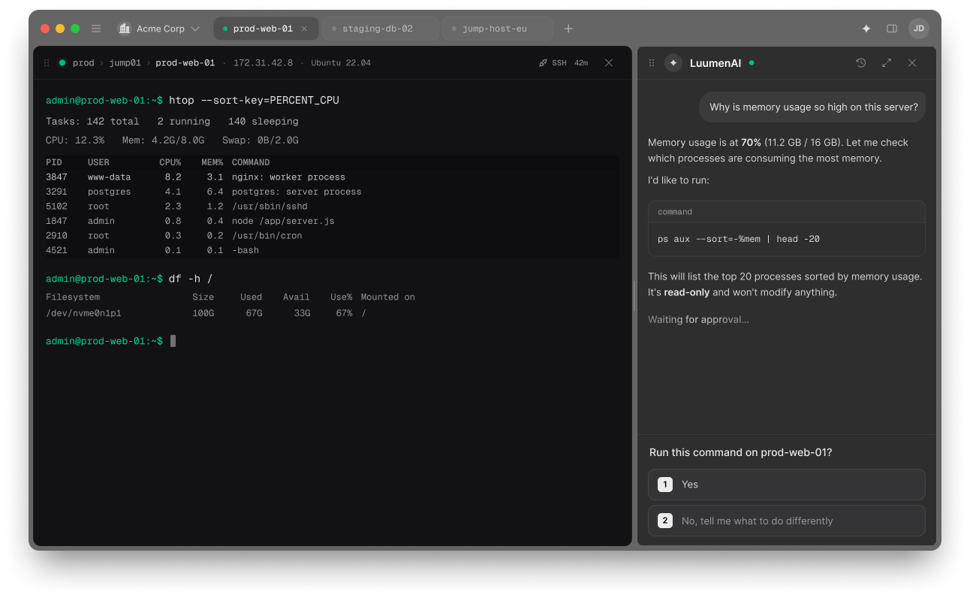Click the CPU% column header

(170, 162)
